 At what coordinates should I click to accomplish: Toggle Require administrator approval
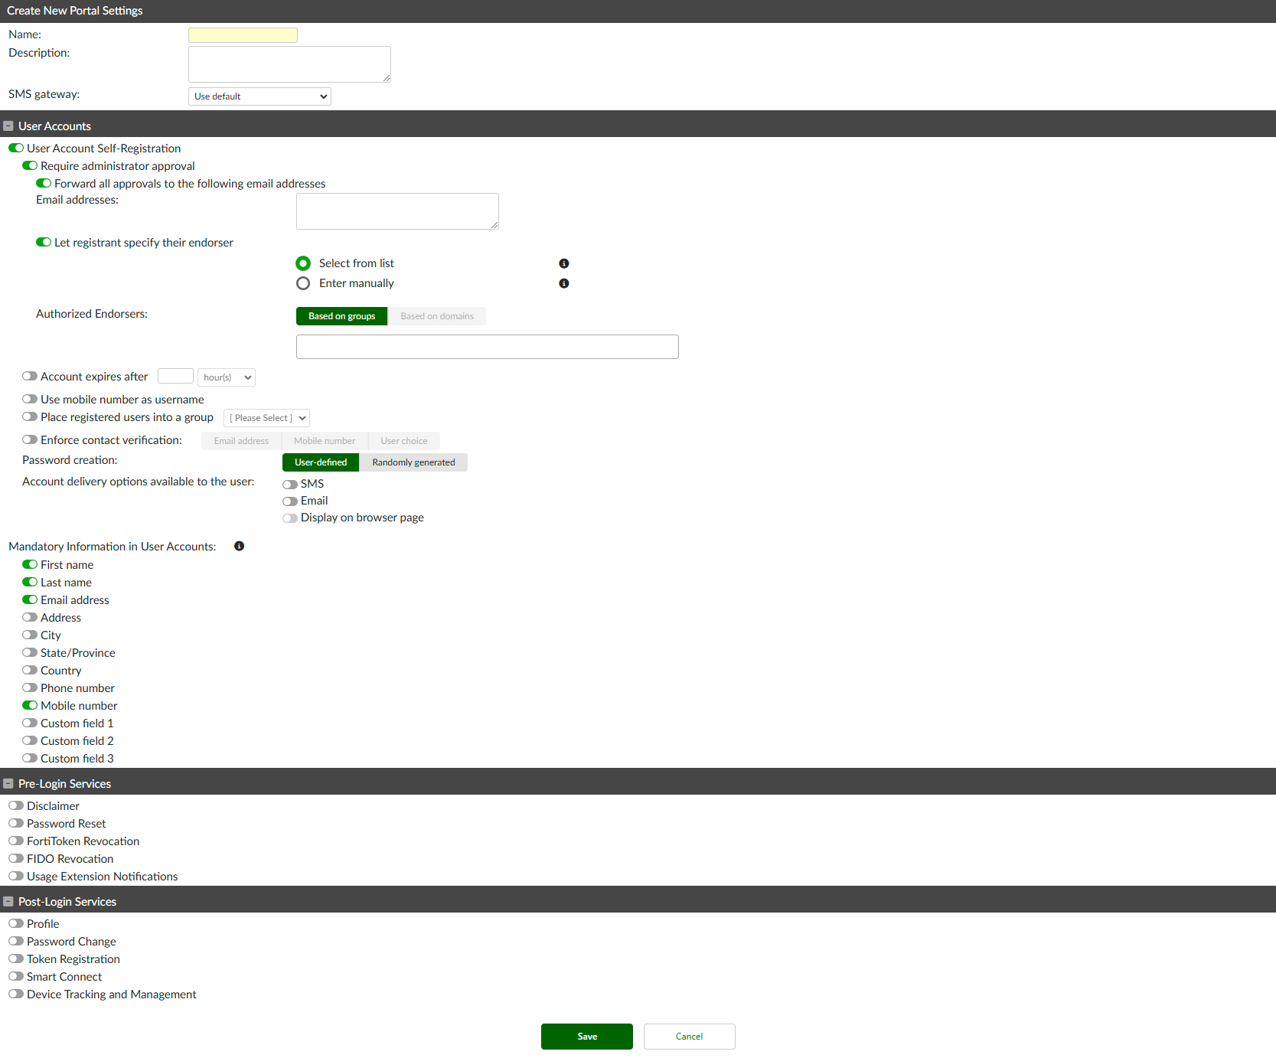pyautogui.click(x=30, y=166)
